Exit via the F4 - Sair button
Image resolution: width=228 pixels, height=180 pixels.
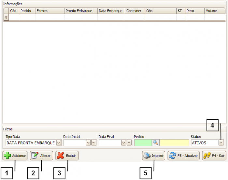pyautogui.click(x=214, y=156)
